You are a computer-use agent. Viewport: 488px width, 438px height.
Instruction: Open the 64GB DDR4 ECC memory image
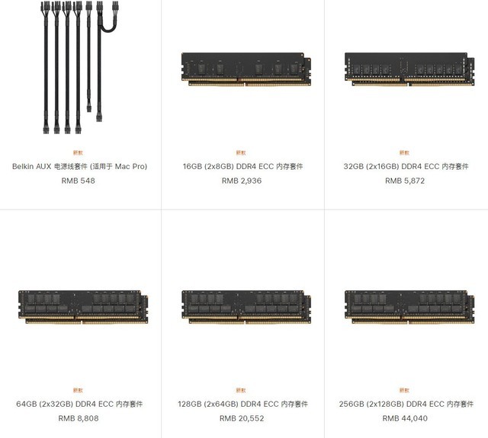tap(83, 307)
